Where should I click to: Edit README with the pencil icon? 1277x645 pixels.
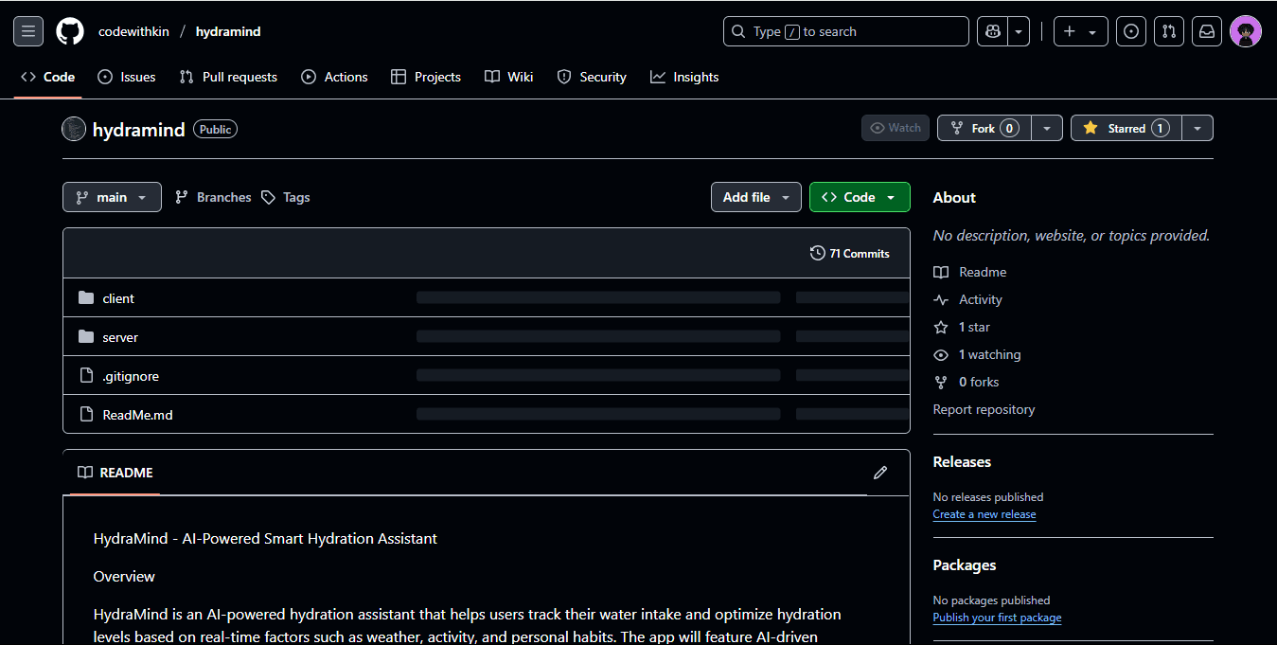coord(880,473)
